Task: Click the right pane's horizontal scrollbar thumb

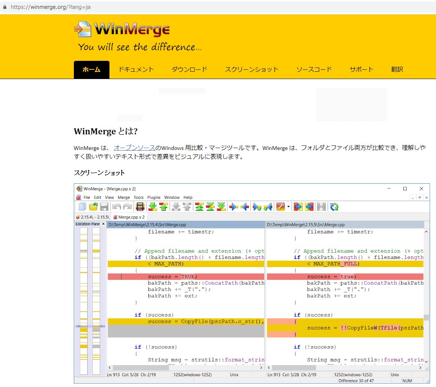Action: click(x=294, y=368)
